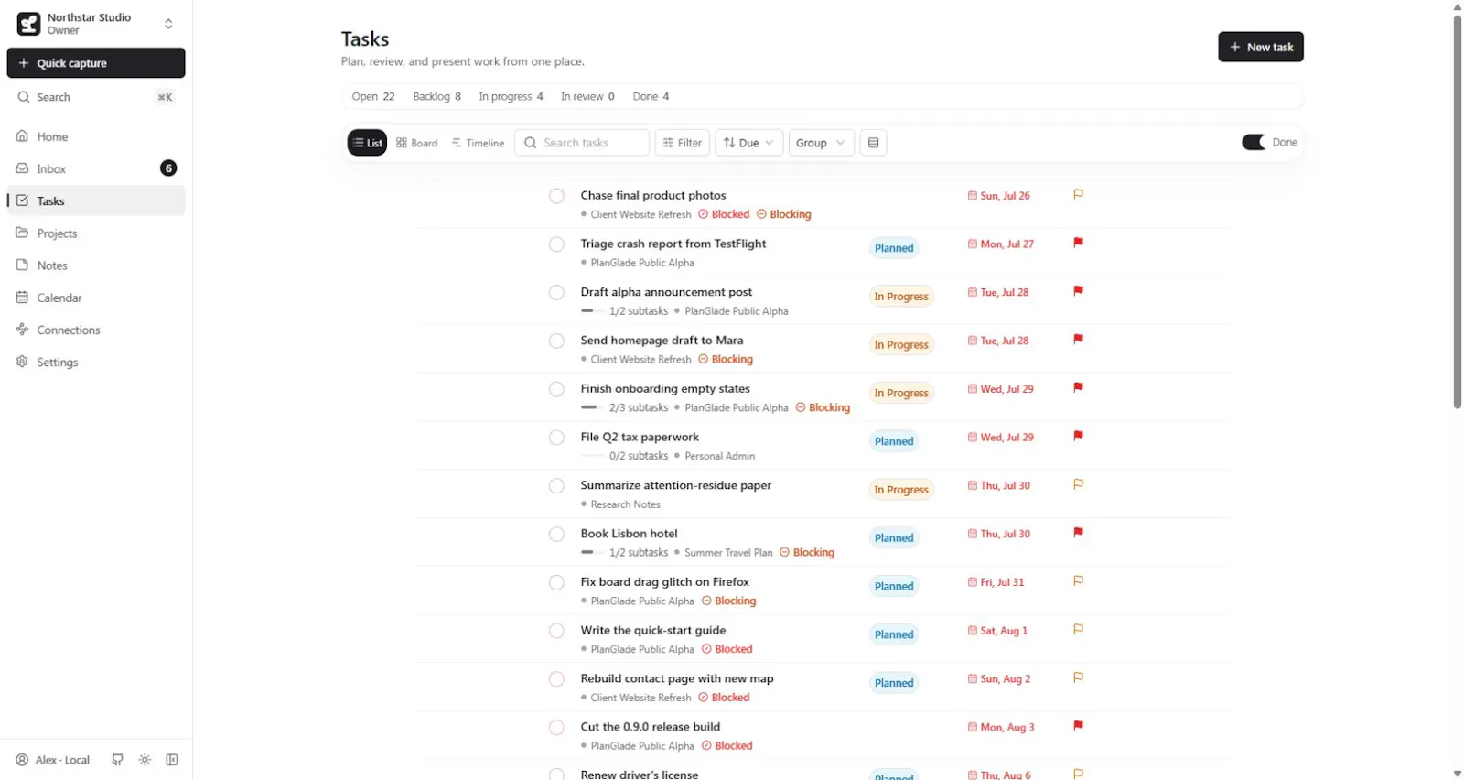Switch to Timeline view

tap(478, 143)
